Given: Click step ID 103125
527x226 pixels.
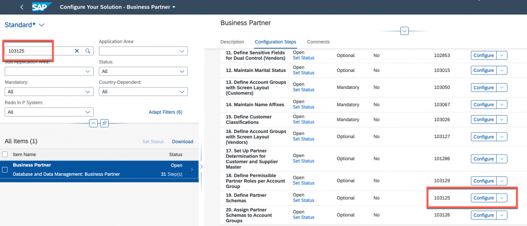Looking at the screenshot, I should [x=442, y=198].
